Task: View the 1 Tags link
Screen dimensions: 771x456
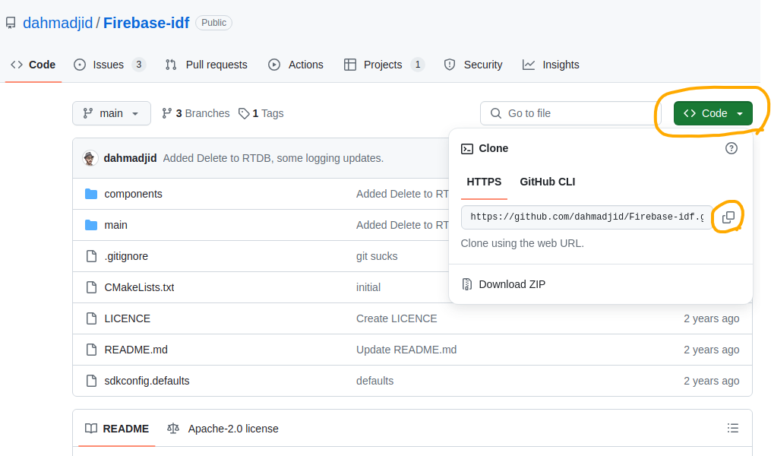Action: point(261,113)
